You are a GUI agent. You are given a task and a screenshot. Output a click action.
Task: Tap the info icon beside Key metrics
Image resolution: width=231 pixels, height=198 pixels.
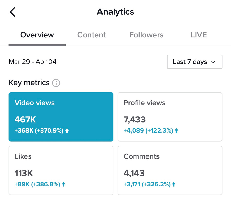tap(56, 83)
